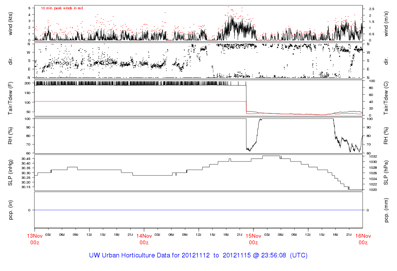This screenshot has height=271, width=397.
Task: Click the '30.15' SLP tick value
Action: tap(26, 187)
